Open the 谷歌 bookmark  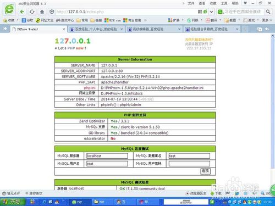[28, 20]
